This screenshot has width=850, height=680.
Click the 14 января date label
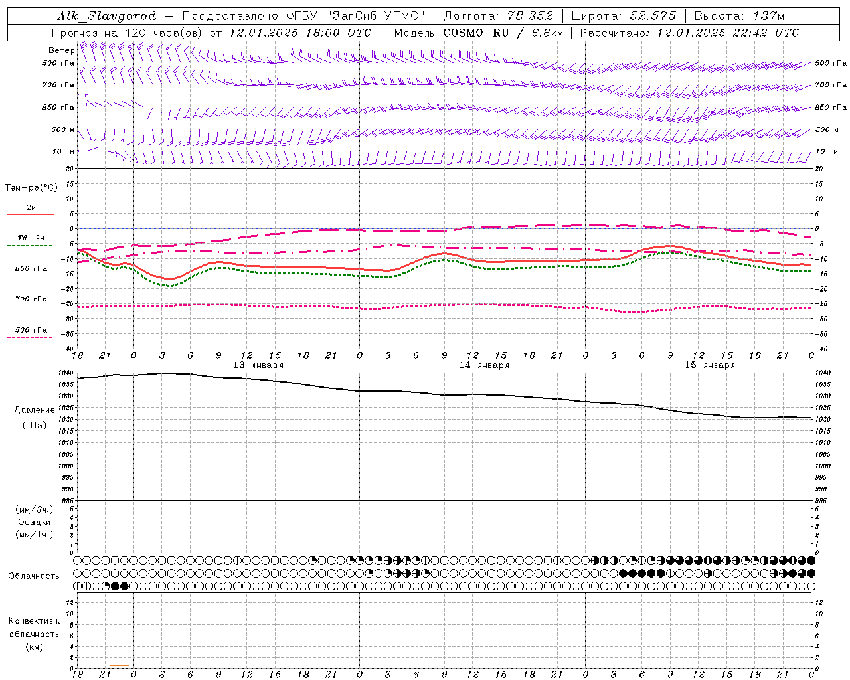(x=484, y=365)
